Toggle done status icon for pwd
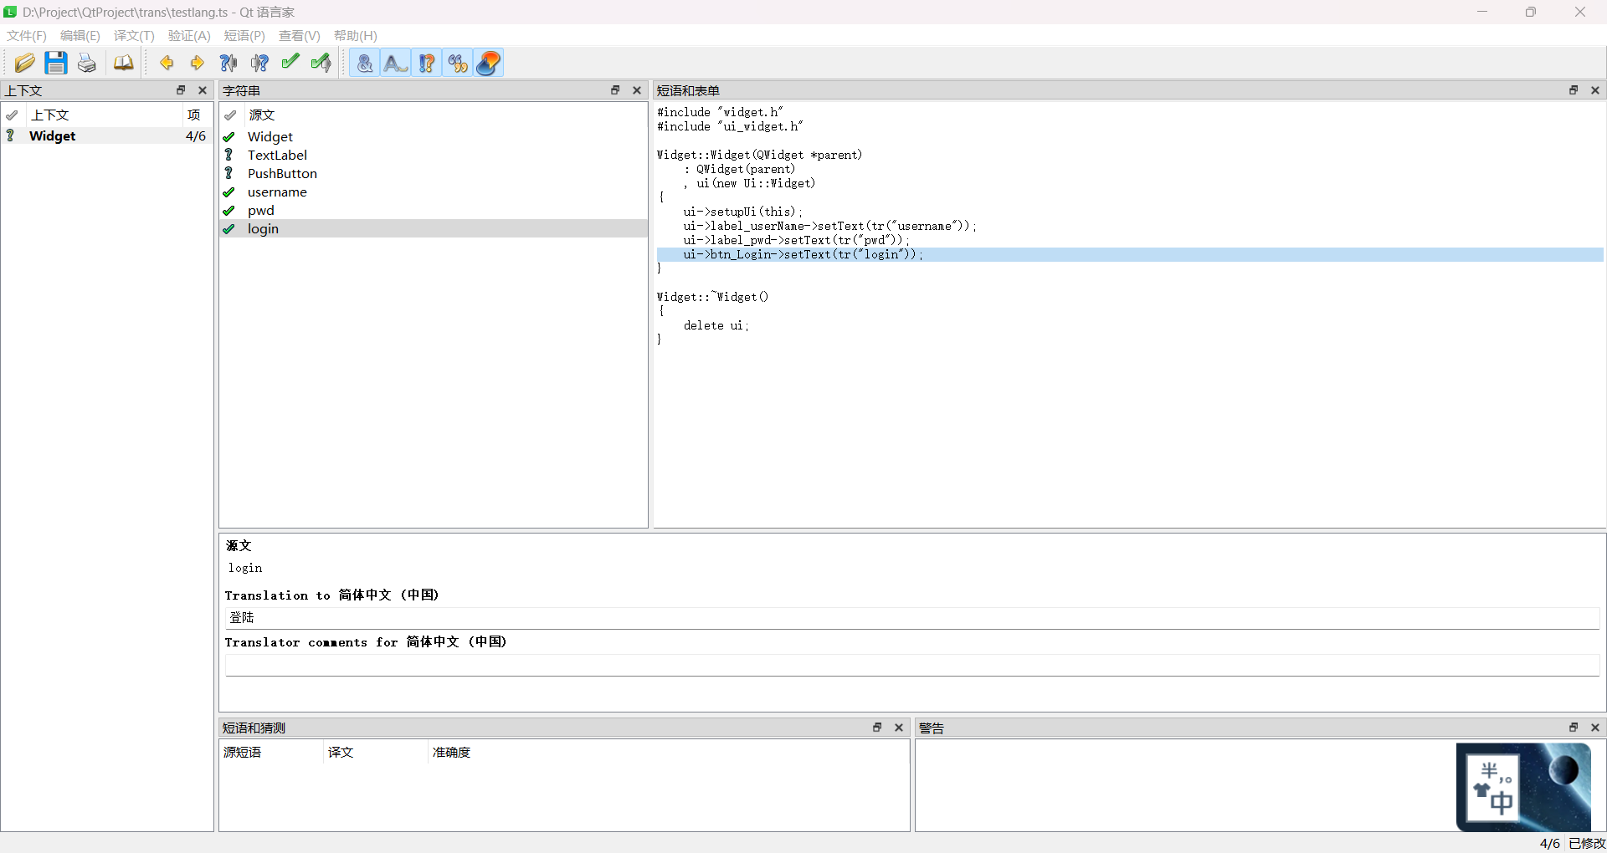Screen dimensions: 1607x853 click(228, 210)
